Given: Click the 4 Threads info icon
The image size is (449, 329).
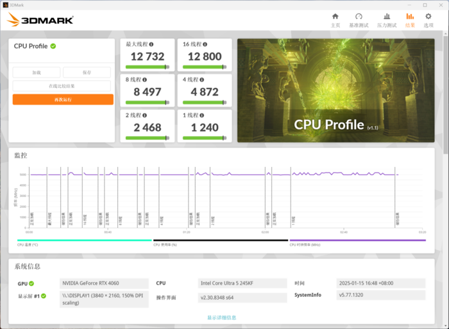Looking at the screenshot, I should (202, 80).
